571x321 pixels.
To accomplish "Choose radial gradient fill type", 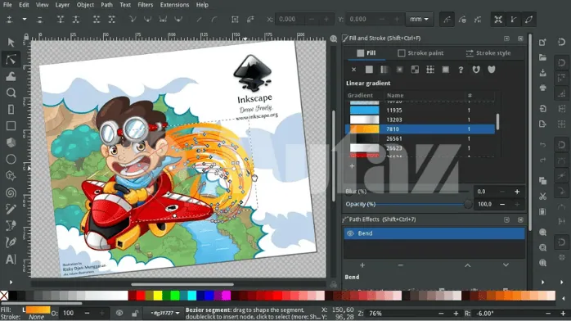I will click(x=399, y=70).
